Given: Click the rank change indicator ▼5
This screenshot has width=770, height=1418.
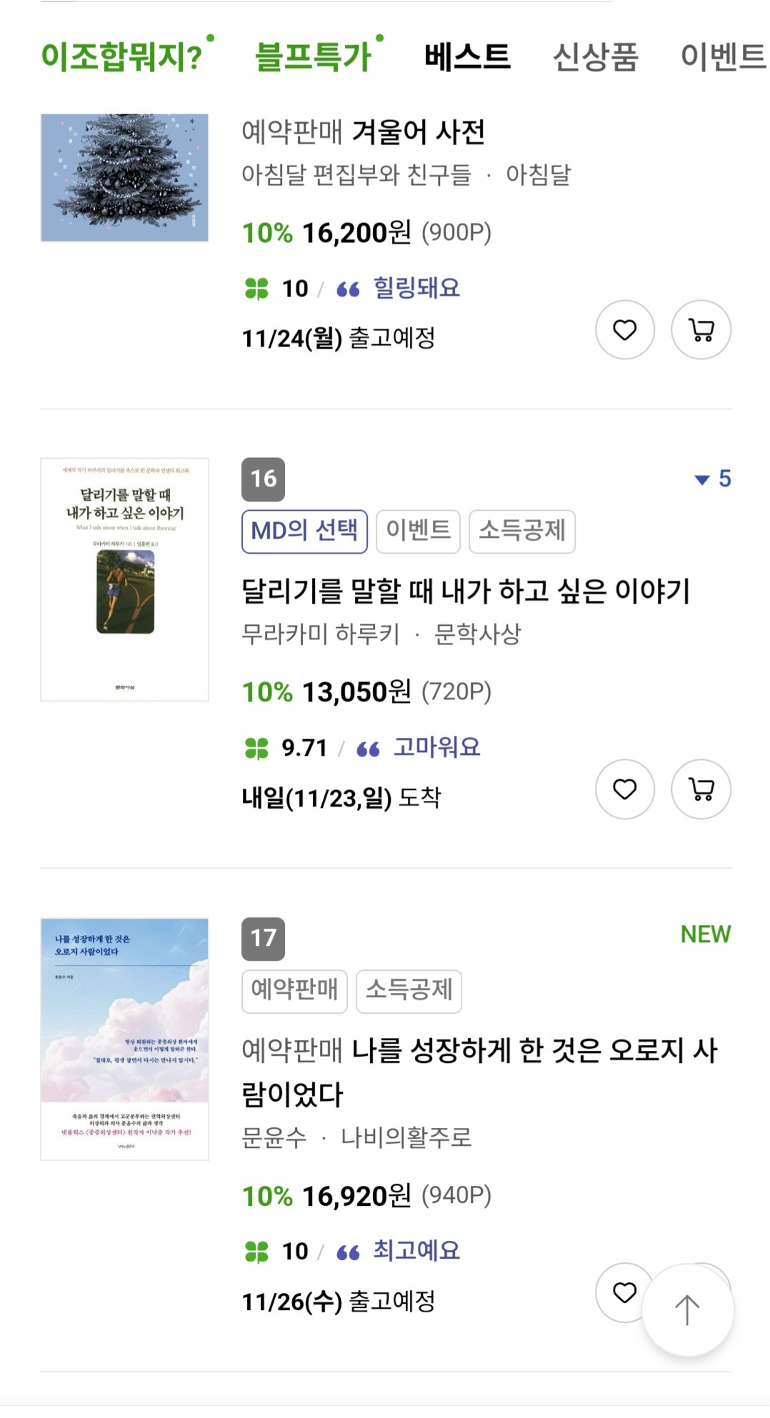Looking at the screenshot, I should point(714,480).
